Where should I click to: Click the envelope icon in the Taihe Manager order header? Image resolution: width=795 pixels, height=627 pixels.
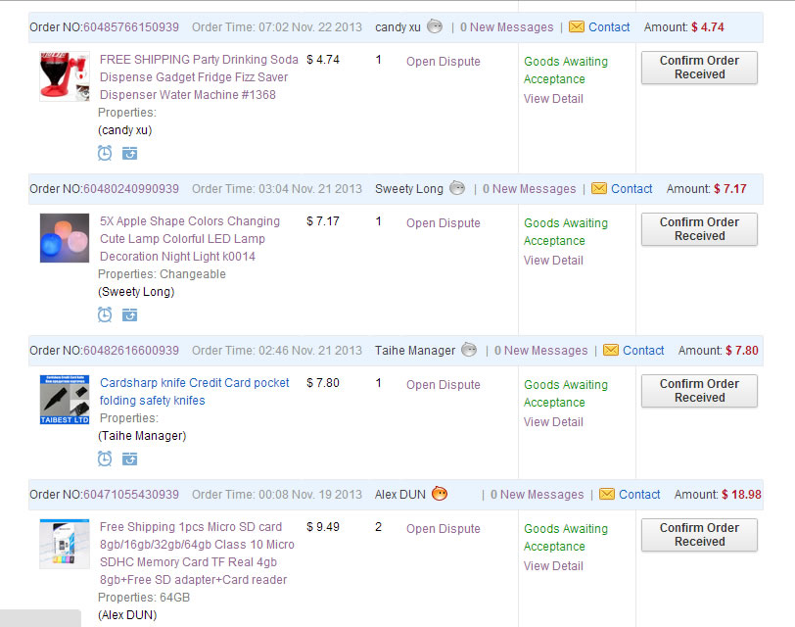point(611,350)
